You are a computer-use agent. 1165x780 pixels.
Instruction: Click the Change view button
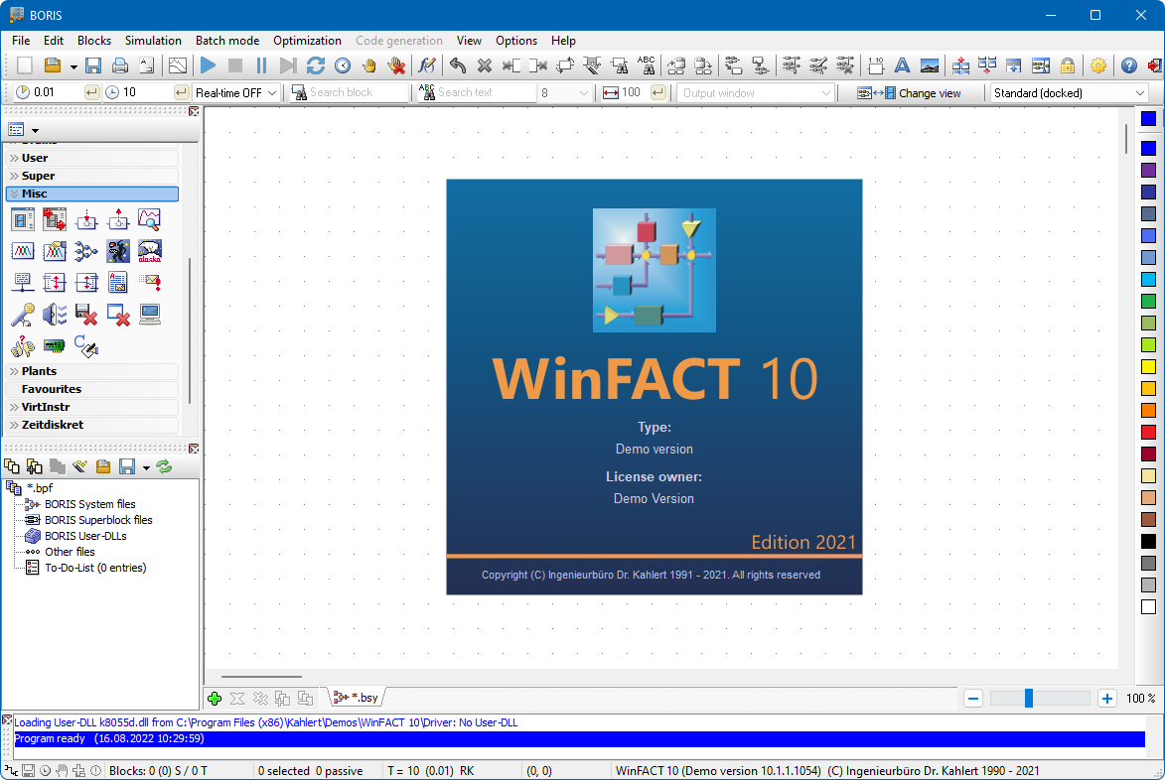[909, 92]
